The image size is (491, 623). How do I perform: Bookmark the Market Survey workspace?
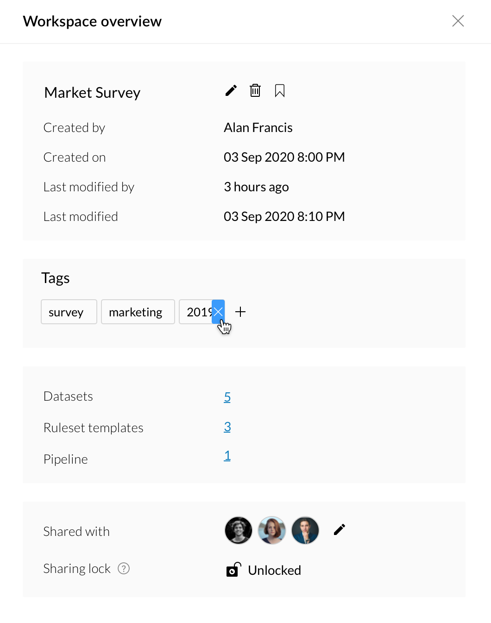(279, 91)
